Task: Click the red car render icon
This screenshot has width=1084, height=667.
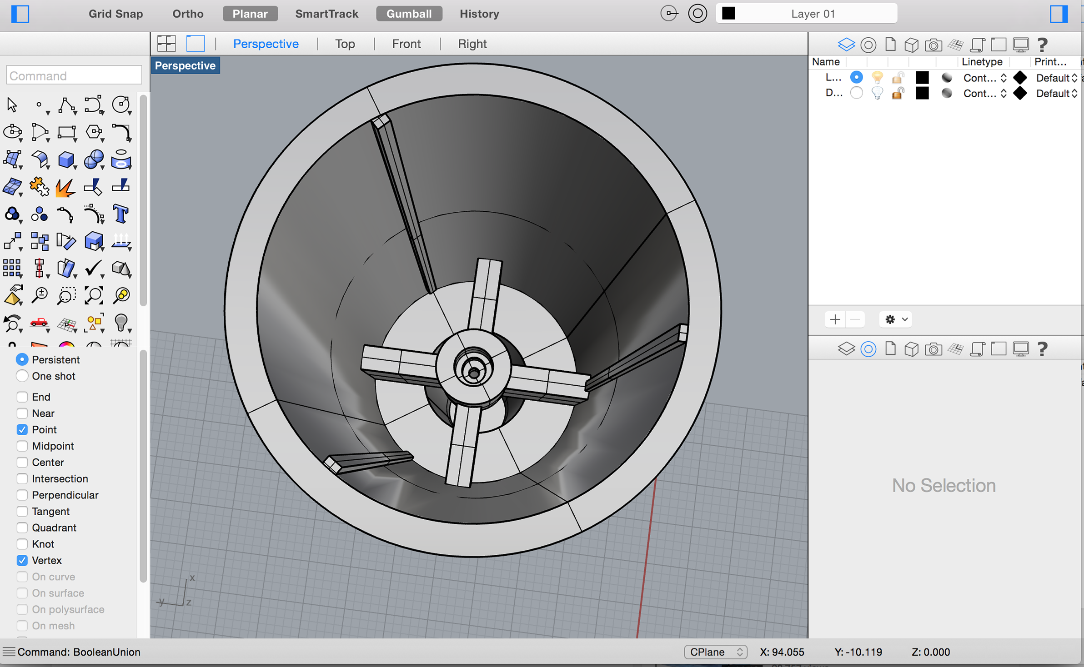Action: click(39, 323)
